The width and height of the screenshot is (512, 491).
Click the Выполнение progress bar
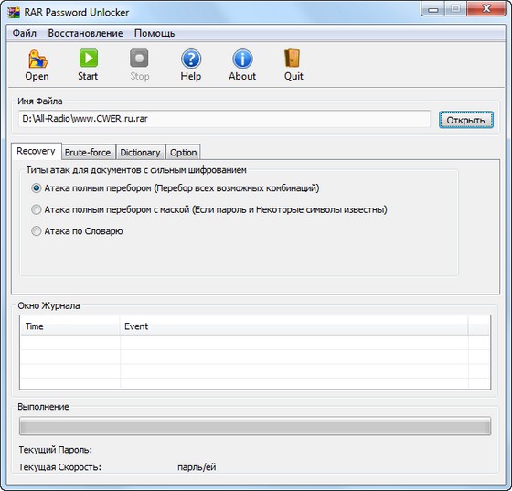coord(255,426)
